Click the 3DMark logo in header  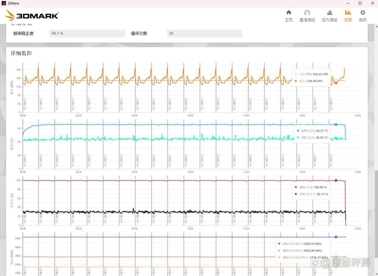pos(32,16)
